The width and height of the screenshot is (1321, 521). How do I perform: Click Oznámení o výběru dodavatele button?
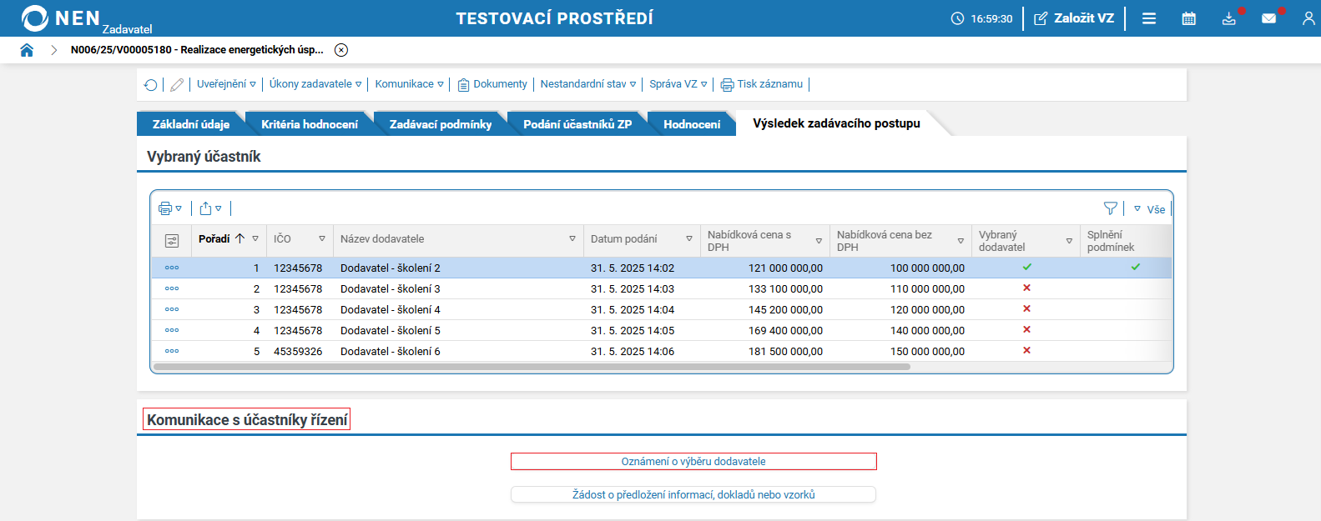pos(693,462)
